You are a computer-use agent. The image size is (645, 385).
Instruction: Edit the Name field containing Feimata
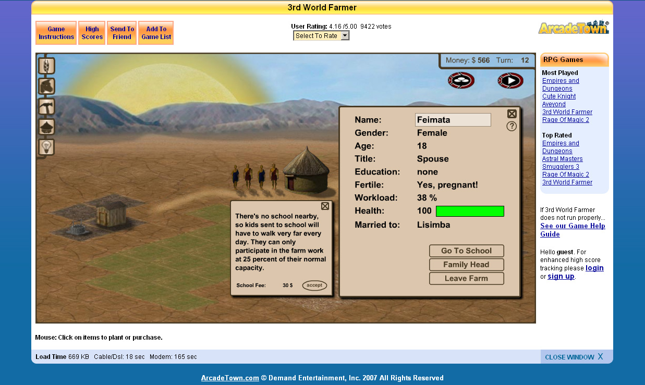(x=453, y=120)
